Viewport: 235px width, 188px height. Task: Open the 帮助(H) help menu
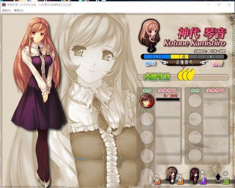[x=18, y=10]
